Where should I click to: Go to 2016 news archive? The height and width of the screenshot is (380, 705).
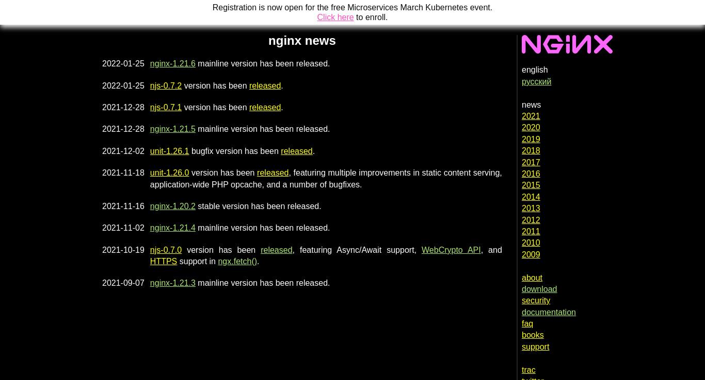(531, 174)
